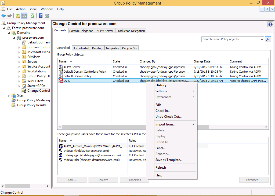Expand the Sites tree node
Image resolution: width=275 pixels, height=196 pixels.
coord(9,96)
